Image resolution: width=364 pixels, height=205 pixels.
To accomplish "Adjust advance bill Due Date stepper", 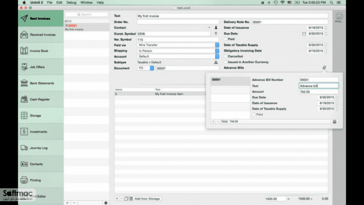I will (337, 97).
